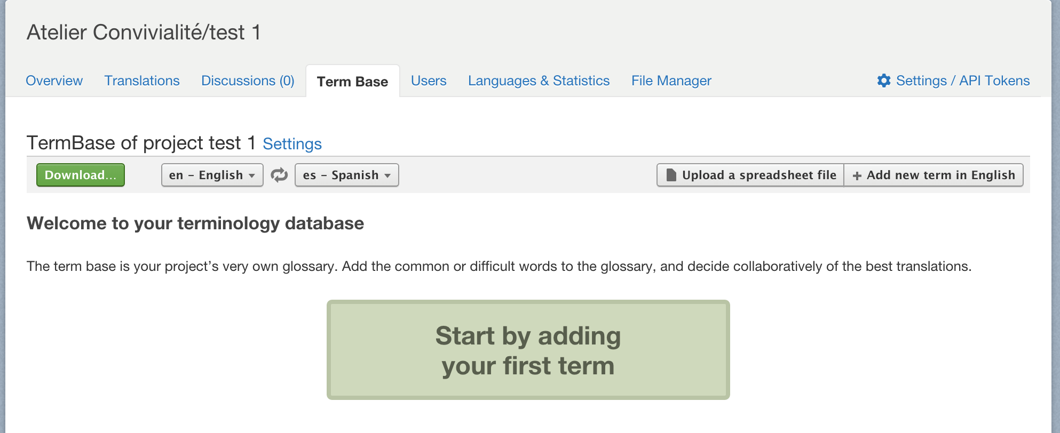Switch to the File Manager tab
The height and width of the screenshot is (433, 1060).
tap(671, 81)
